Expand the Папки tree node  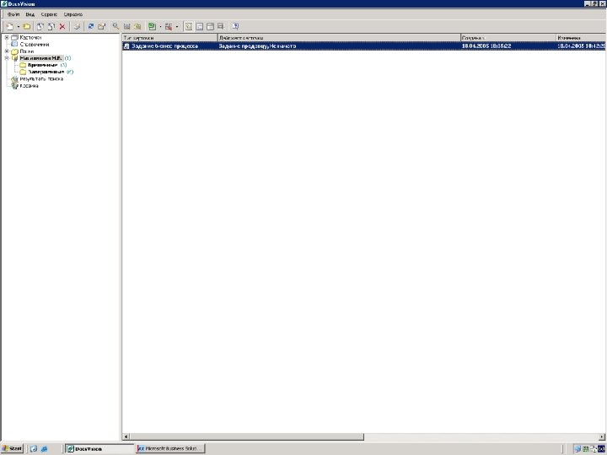pyautogui.click(x=7, y=51)
